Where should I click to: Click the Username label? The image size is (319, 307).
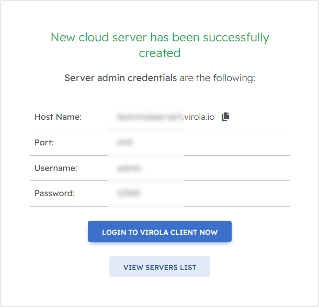tap(56, 168)
